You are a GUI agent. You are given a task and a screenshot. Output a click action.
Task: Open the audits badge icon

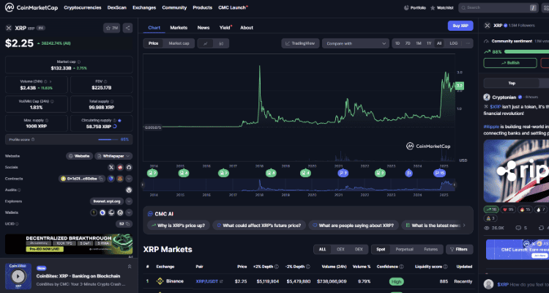129,190
